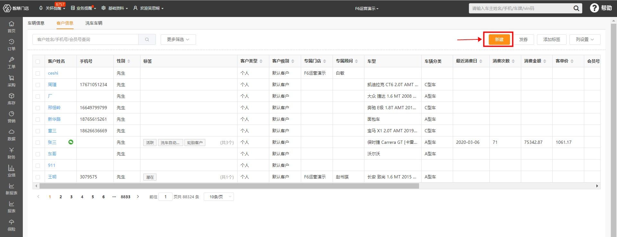Screen dimensions: 617x237
Task: Click the customer search magnifier button
Action: click(x=147, y=39)
